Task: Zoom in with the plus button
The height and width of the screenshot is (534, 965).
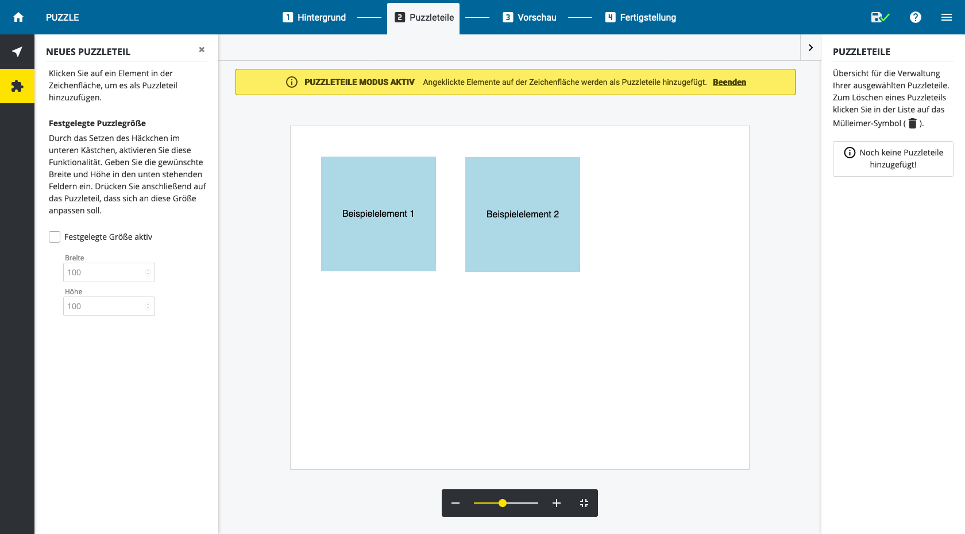Action: 556,503
